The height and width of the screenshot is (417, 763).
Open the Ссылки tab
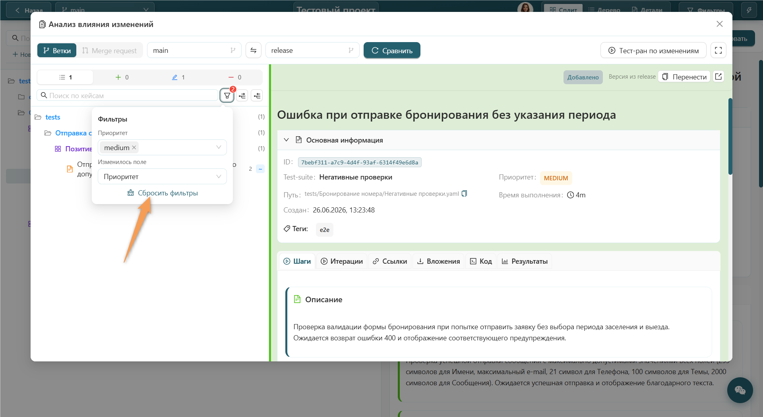390,261
